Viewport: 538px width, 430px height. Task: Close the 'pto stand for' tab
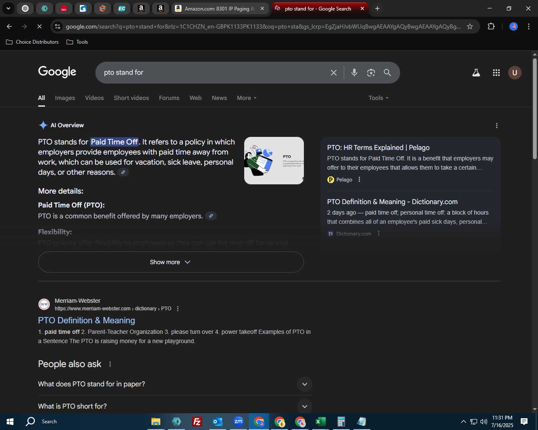tap(362, 8)
